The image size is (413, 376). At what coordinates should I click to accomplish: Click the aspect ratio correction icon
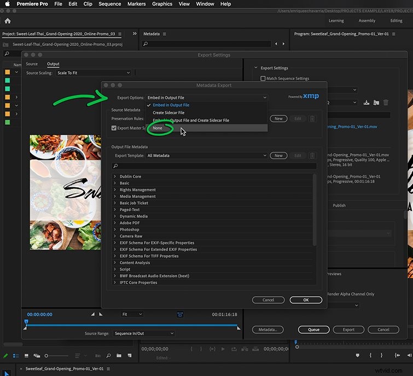tap(180, 314)
